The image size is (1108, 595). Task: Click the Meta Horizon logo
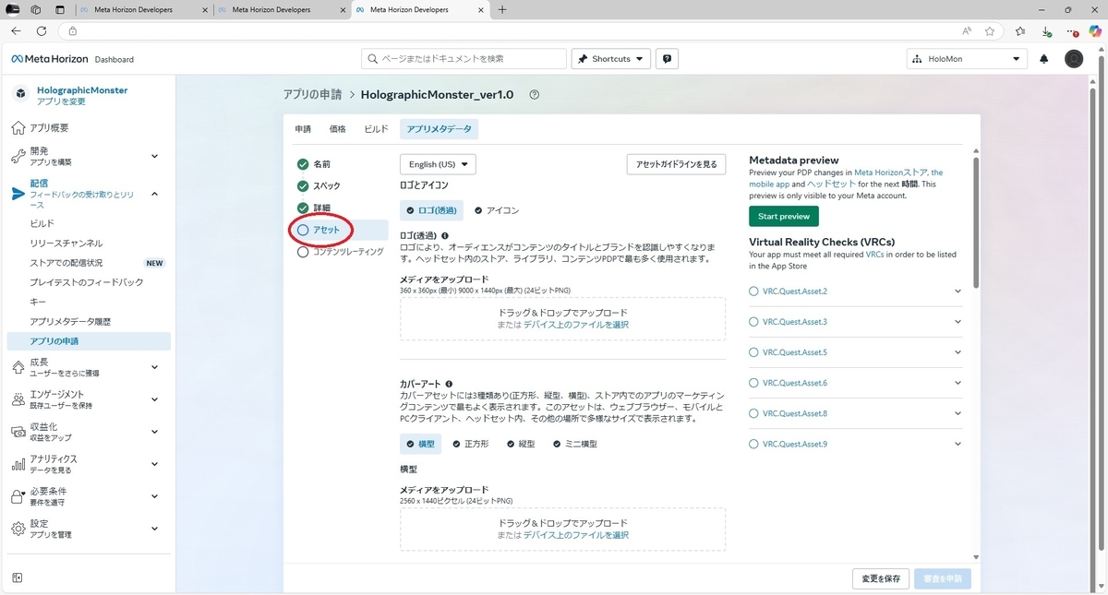tap(50, 59)
